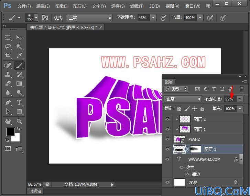Open layer blend mode 正常 dropdown

tap(183, 99)
